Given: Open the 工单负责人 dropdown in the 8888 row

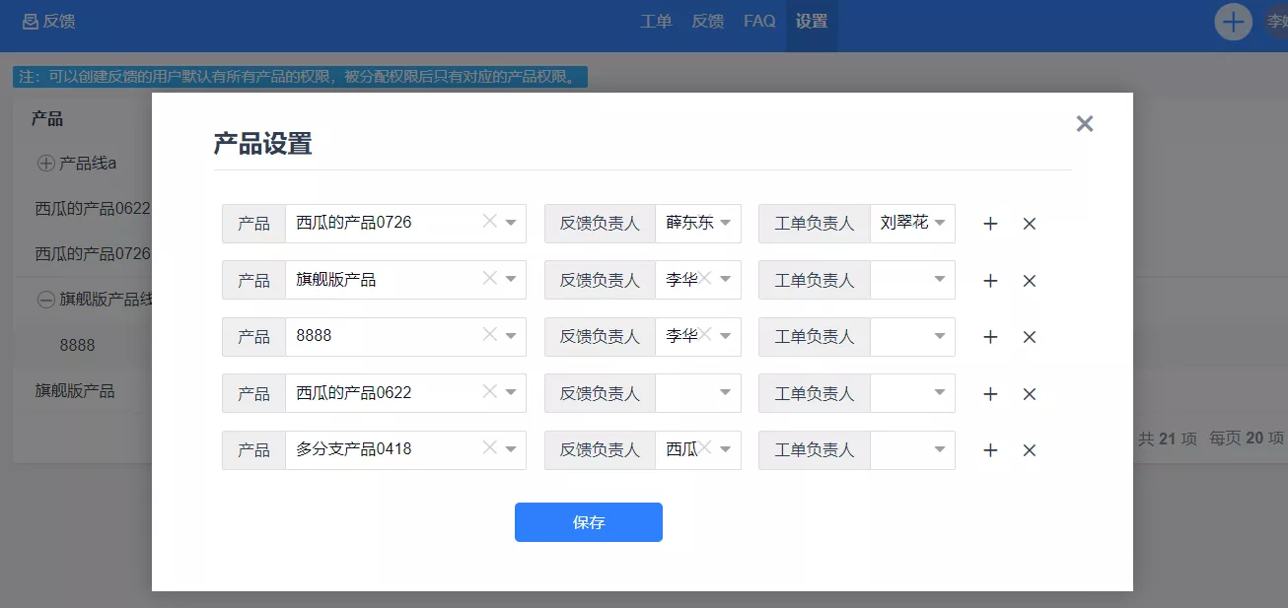Looking at the screenshot, I should (912, 337).
